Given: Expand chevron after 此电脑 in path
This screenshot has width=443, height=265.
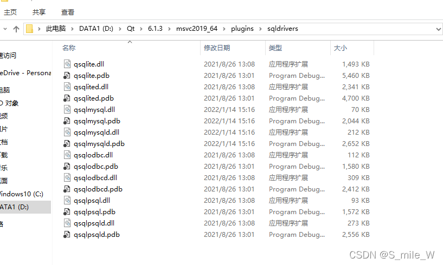Looking at the screenshot, I should pos(72,29).
